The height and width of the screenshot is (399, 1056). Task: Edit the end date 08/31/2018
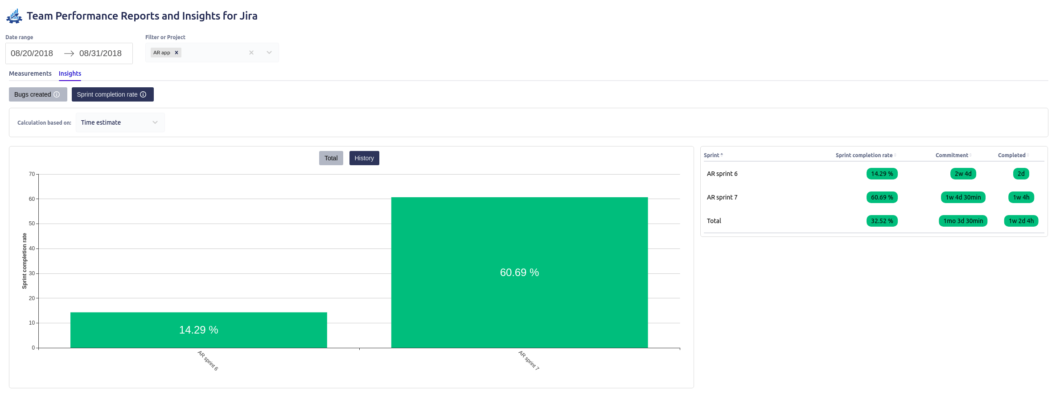[100, 53]
